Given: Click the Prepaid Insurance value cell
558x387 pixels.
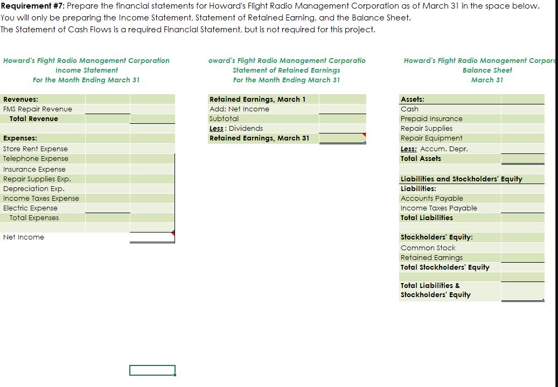Looking at the screenshot, I should coord(522,118).
